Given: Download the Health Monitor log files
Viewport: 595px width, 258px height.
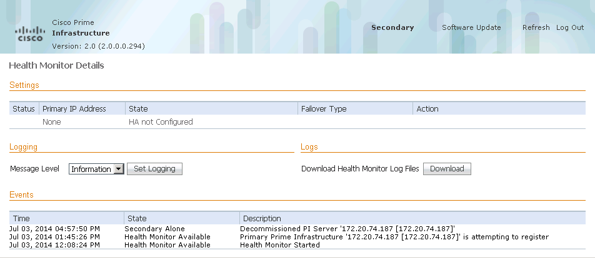Looking at the screenshot, I should [447, 169].
